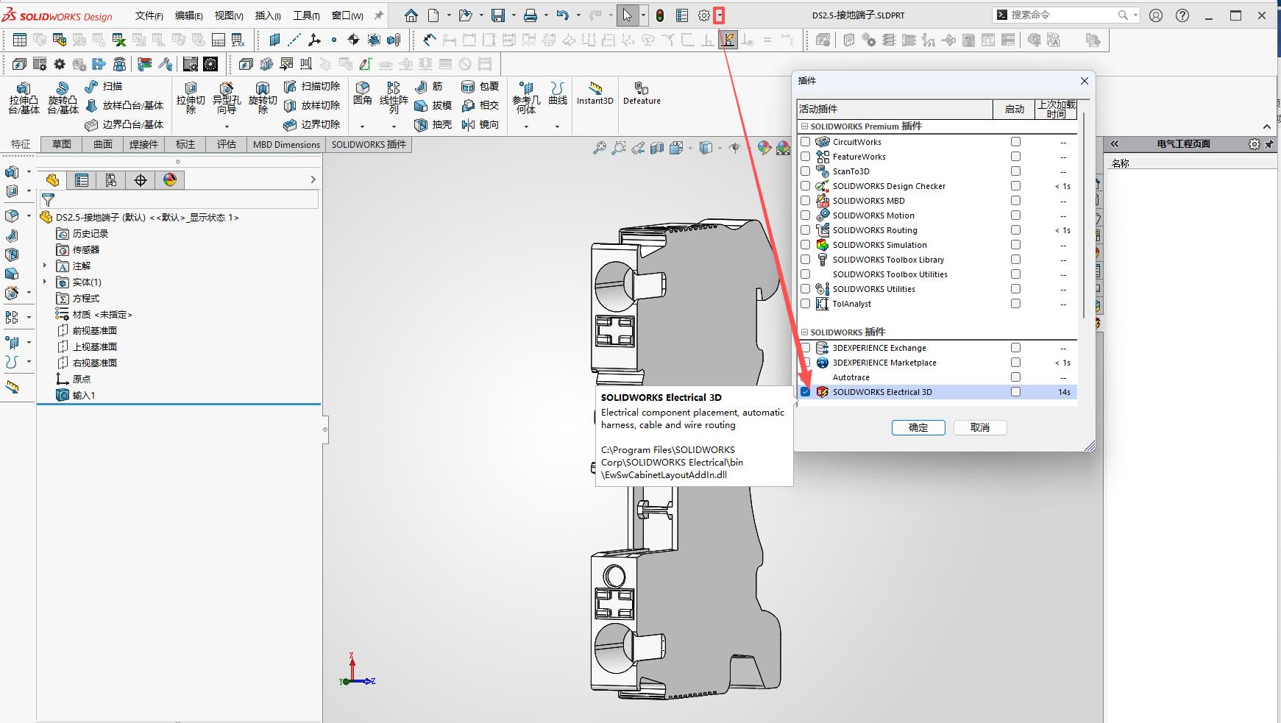This screenshot has width=1281, height=723.
Task: Select 旋转切除 revolved cut tool
Action: pyautogui.click(x=263, y=99)
